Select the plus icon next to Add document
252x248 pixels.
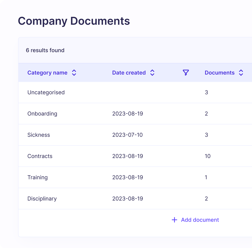[174, 220]
